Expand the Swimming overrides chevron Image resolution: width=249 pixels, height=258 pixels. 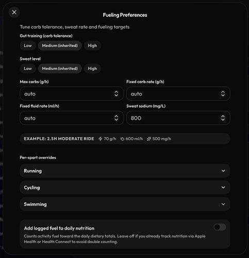tap(223, 204)
